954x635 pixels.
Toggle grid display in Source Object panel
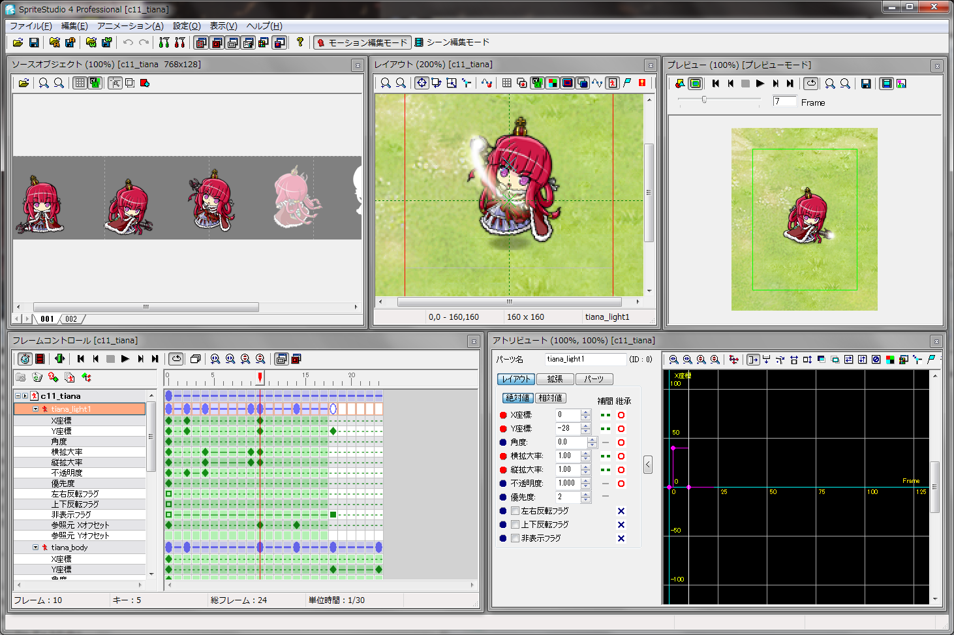80,83
